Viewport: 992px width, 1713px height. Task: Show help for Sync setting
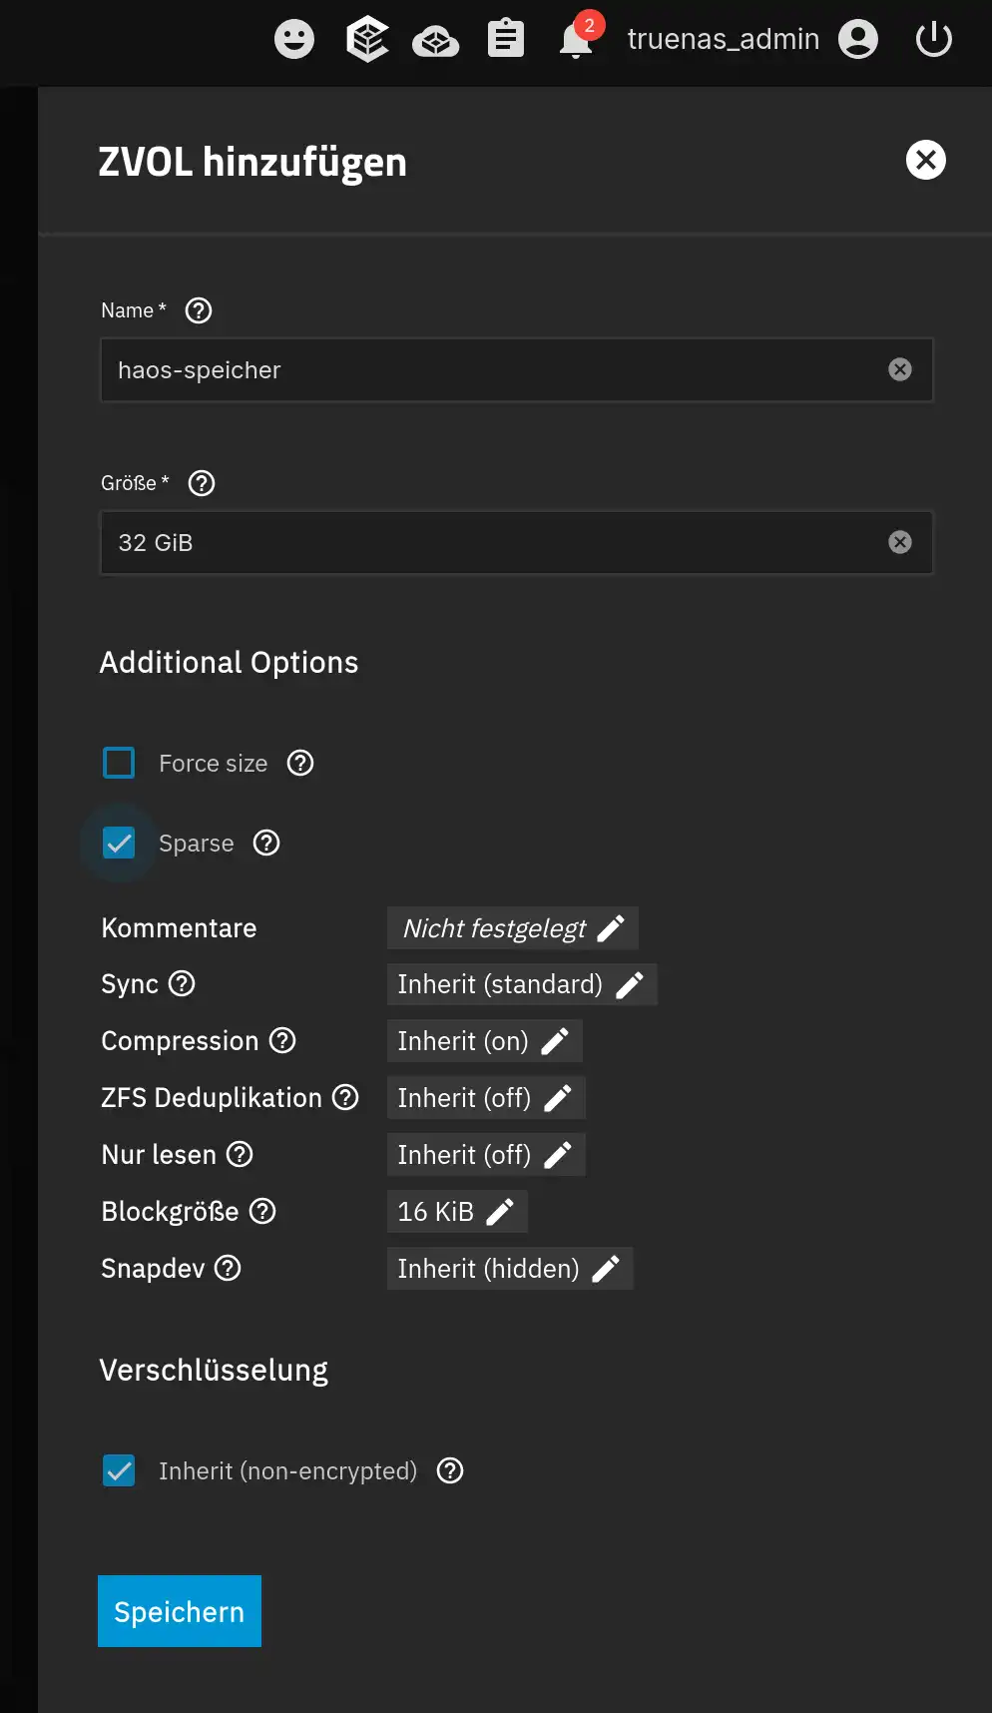(182, 983)
